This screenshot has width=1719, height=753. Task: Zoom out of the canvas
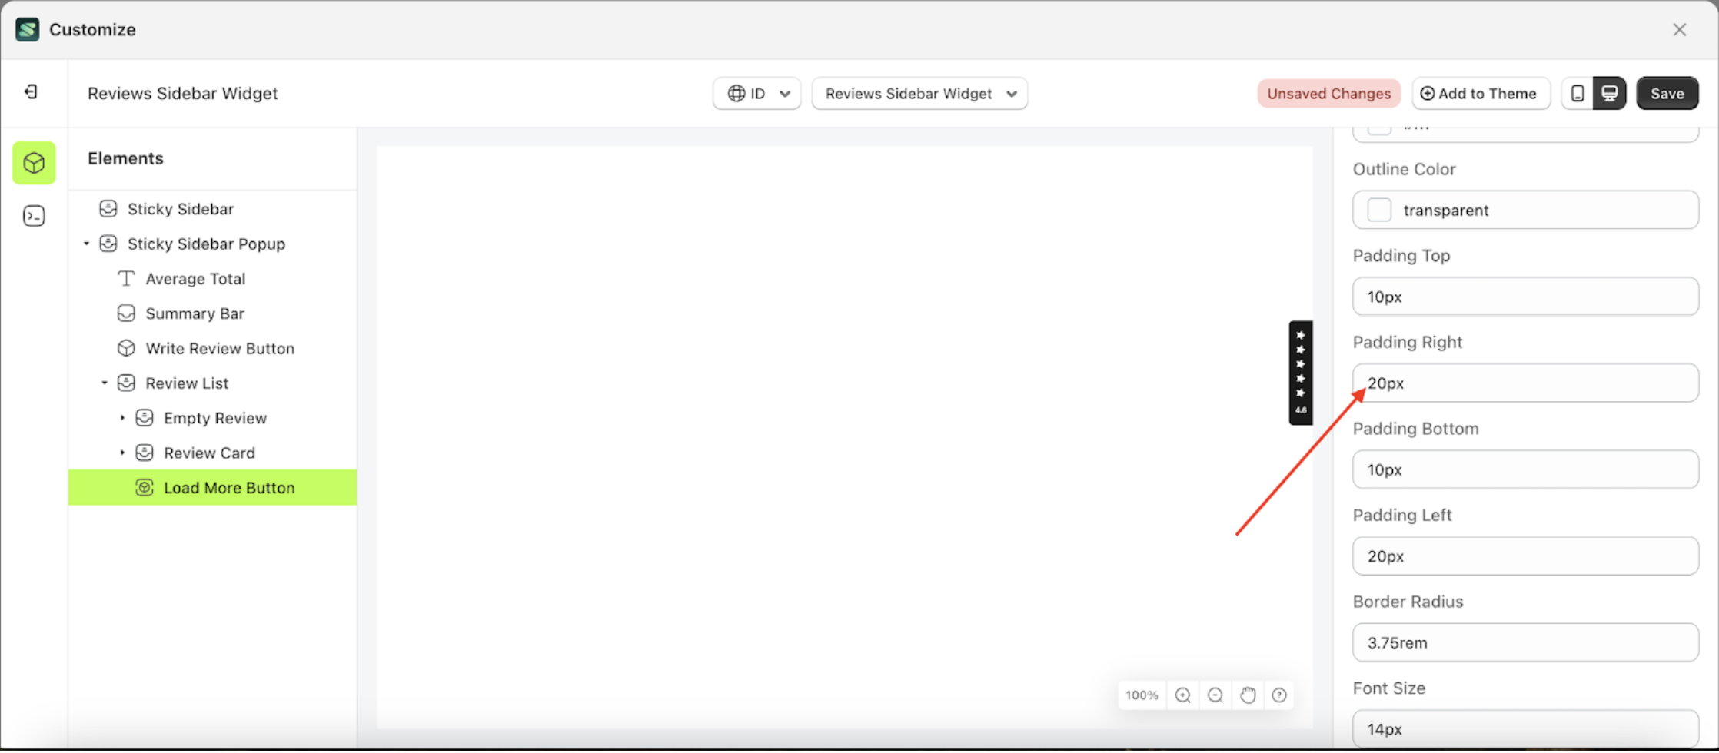tap(1215, 695)
